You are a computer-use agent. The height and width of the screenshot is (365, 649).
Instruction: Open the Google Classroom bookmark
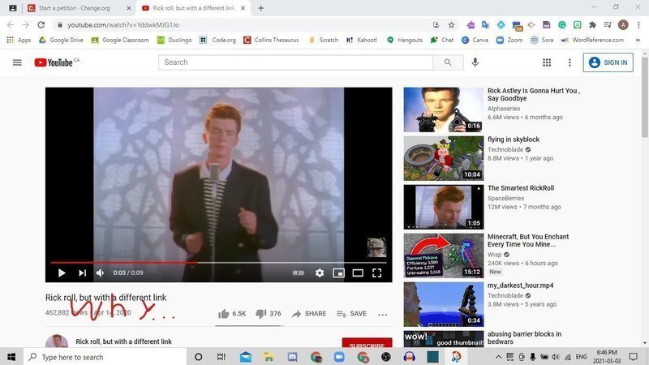point(120,40)
